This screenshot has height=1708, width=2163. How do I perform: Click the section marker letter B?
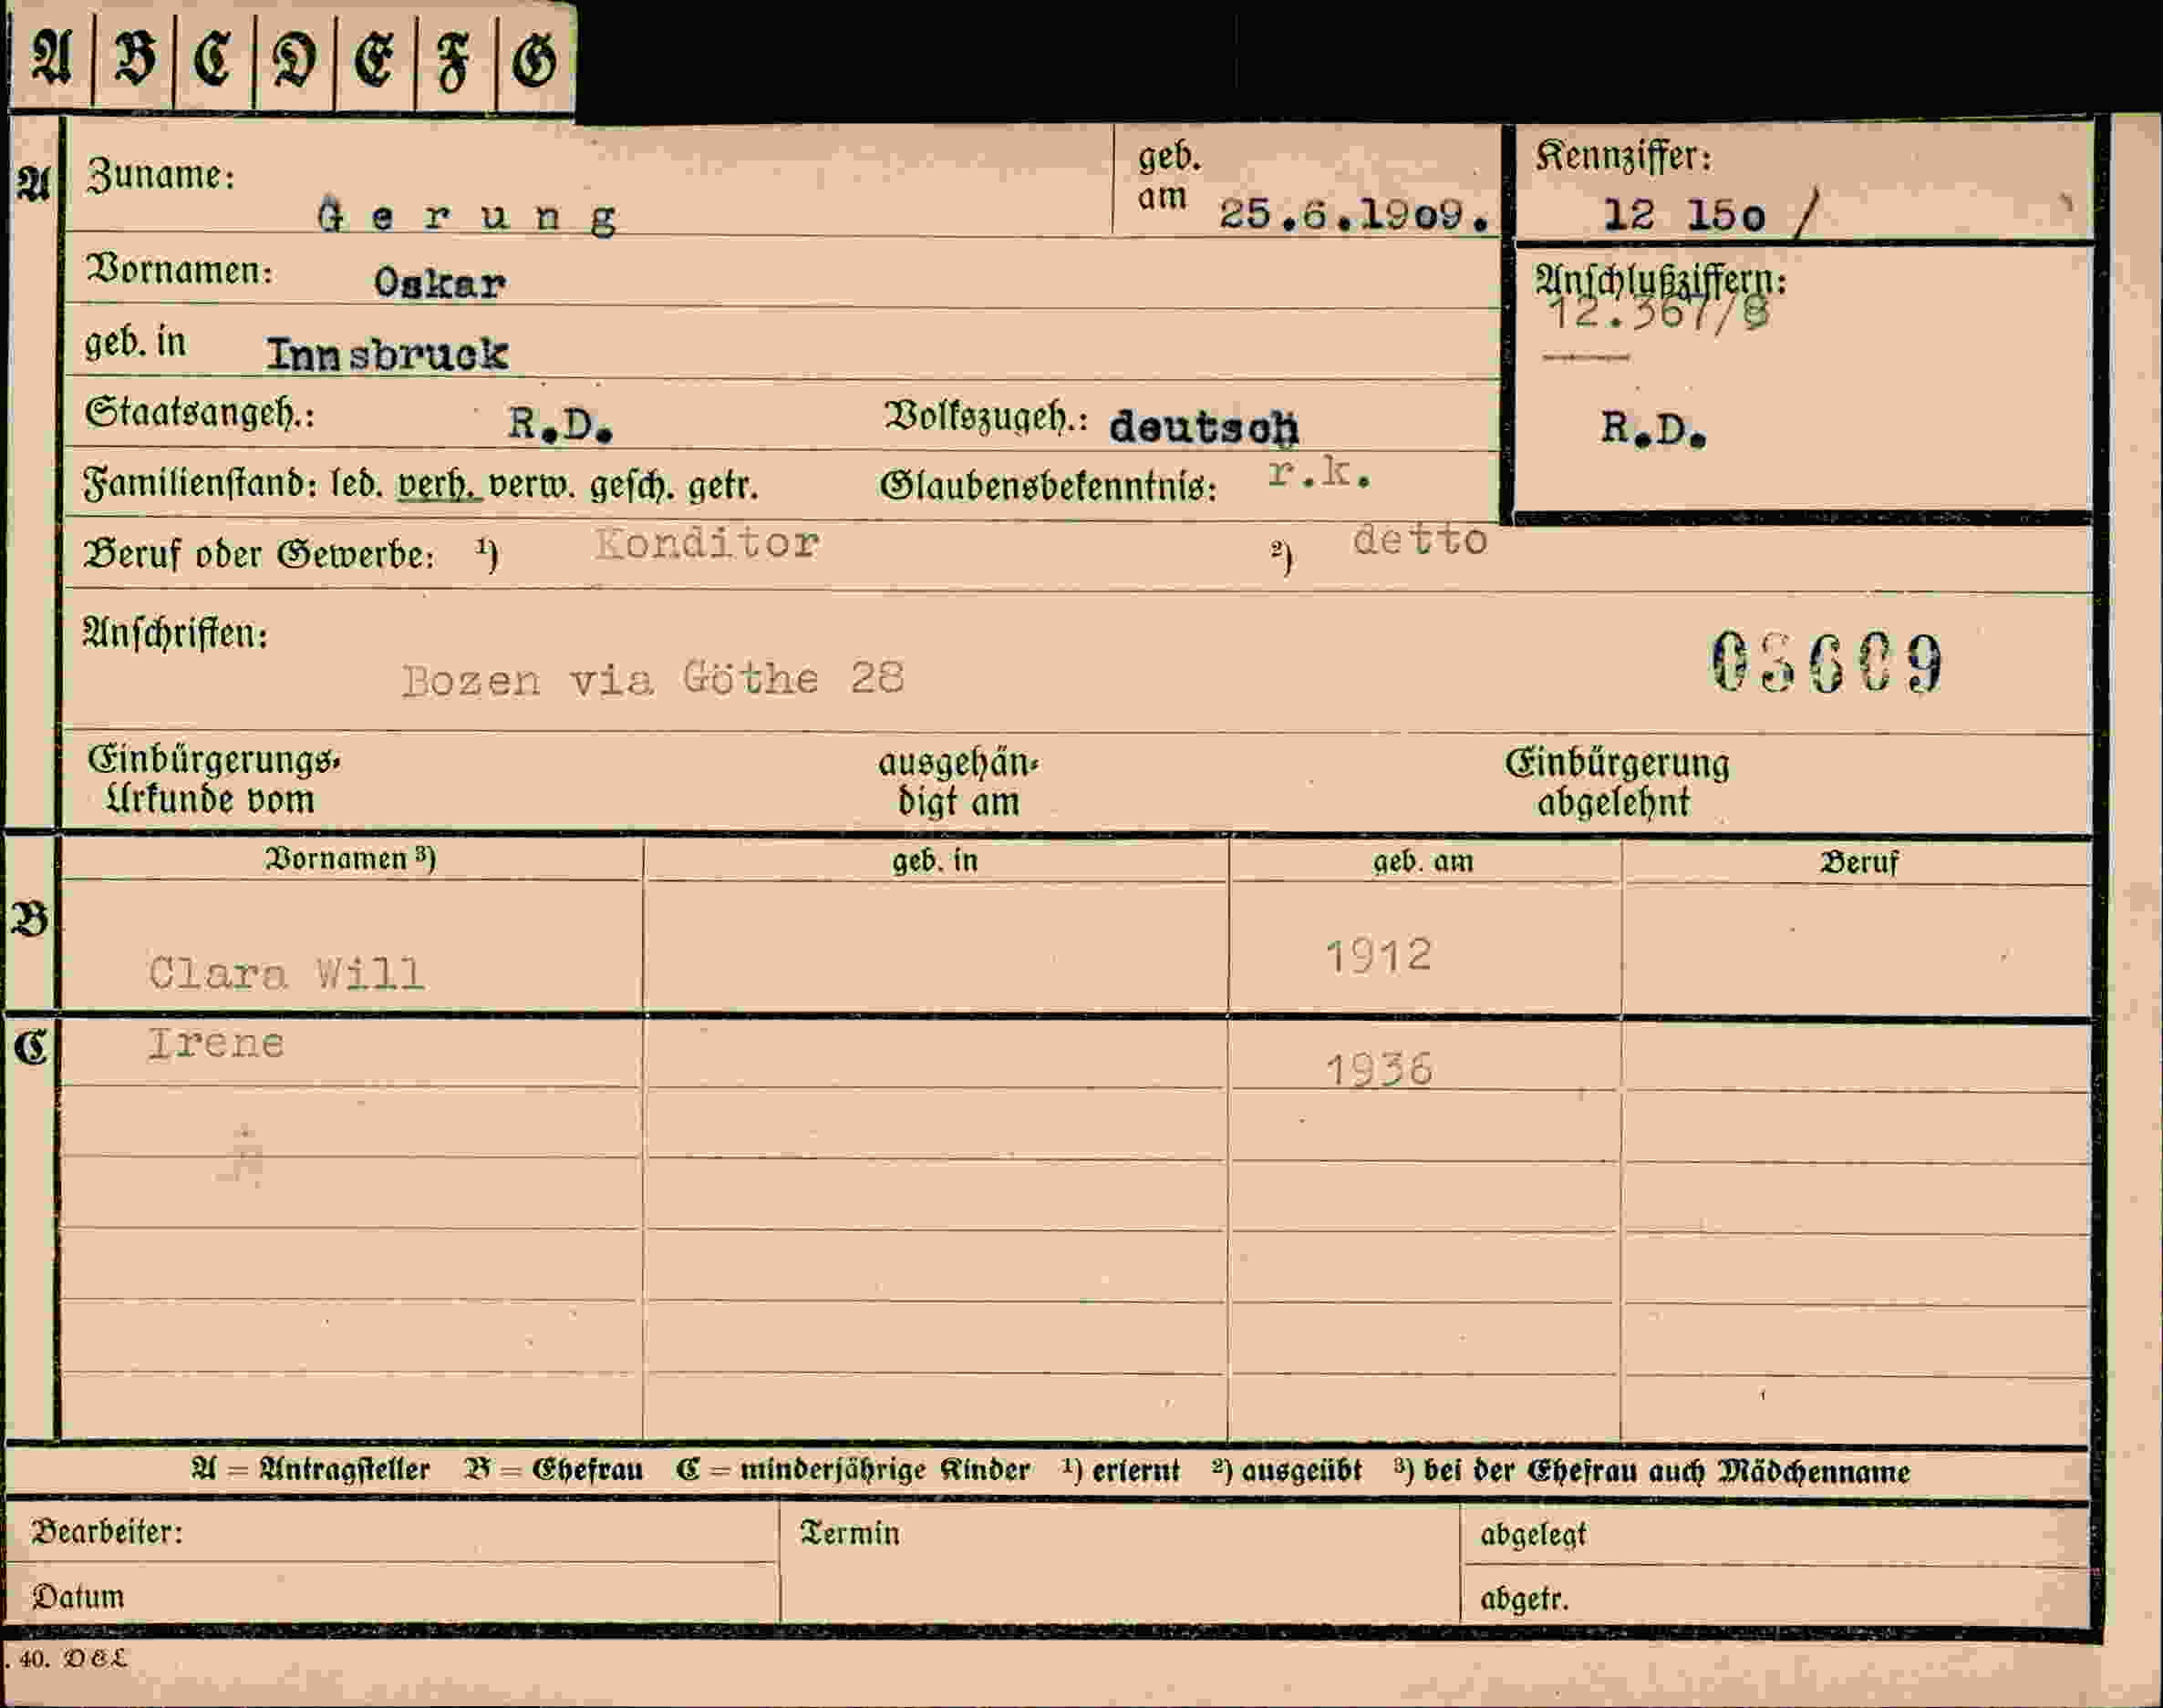[x=30, y=918]
